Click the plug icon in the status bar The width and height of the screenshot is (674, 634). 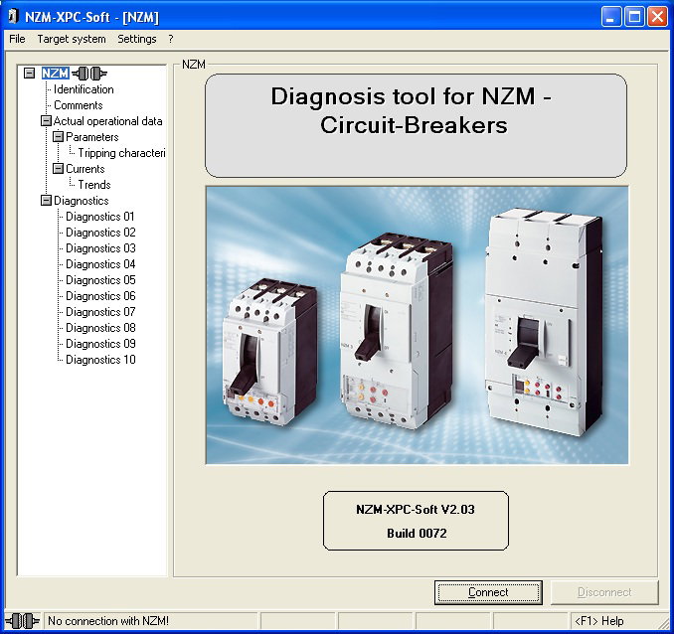22,621
